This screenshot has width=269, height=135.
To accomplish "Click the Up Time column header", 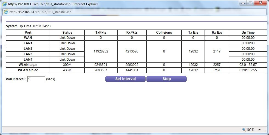I will 248,33.
